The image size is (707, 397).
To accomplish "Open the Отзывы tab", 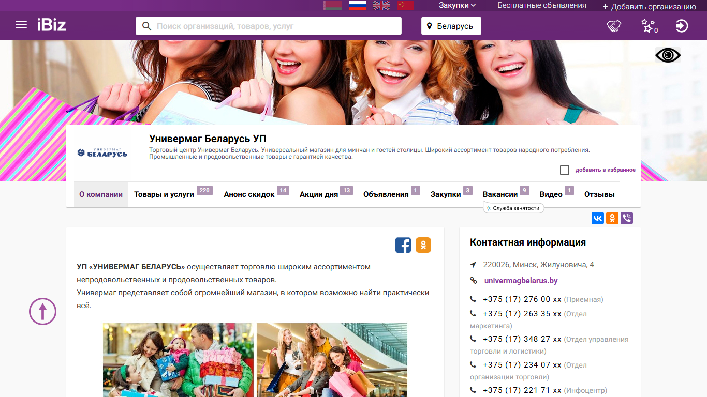I will tap(599, 194).
